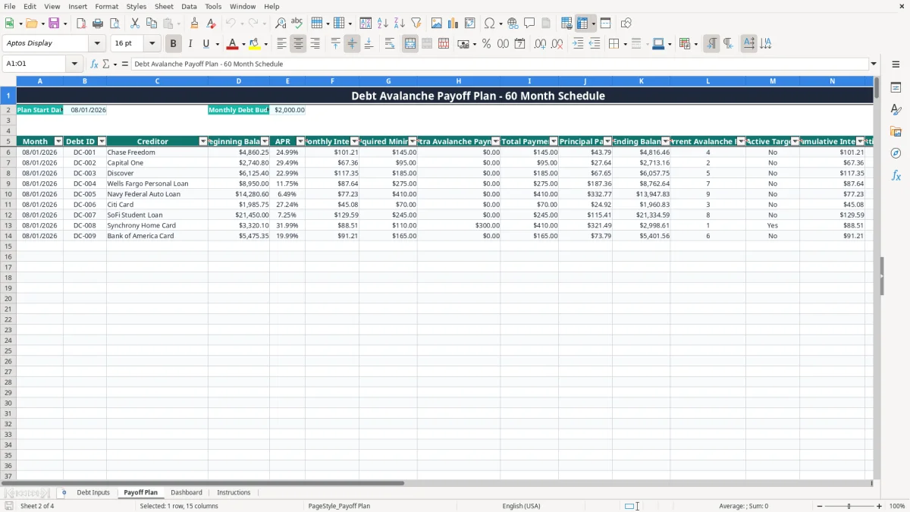Copy selection icon in toolbar
The width and height of the screenshot is (910, 512).
coord(152,24)
